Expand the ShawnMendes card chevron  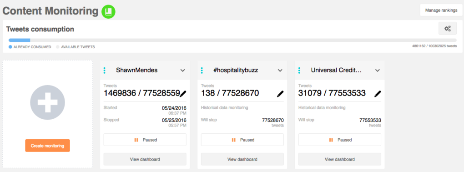[x=182, y=71]
